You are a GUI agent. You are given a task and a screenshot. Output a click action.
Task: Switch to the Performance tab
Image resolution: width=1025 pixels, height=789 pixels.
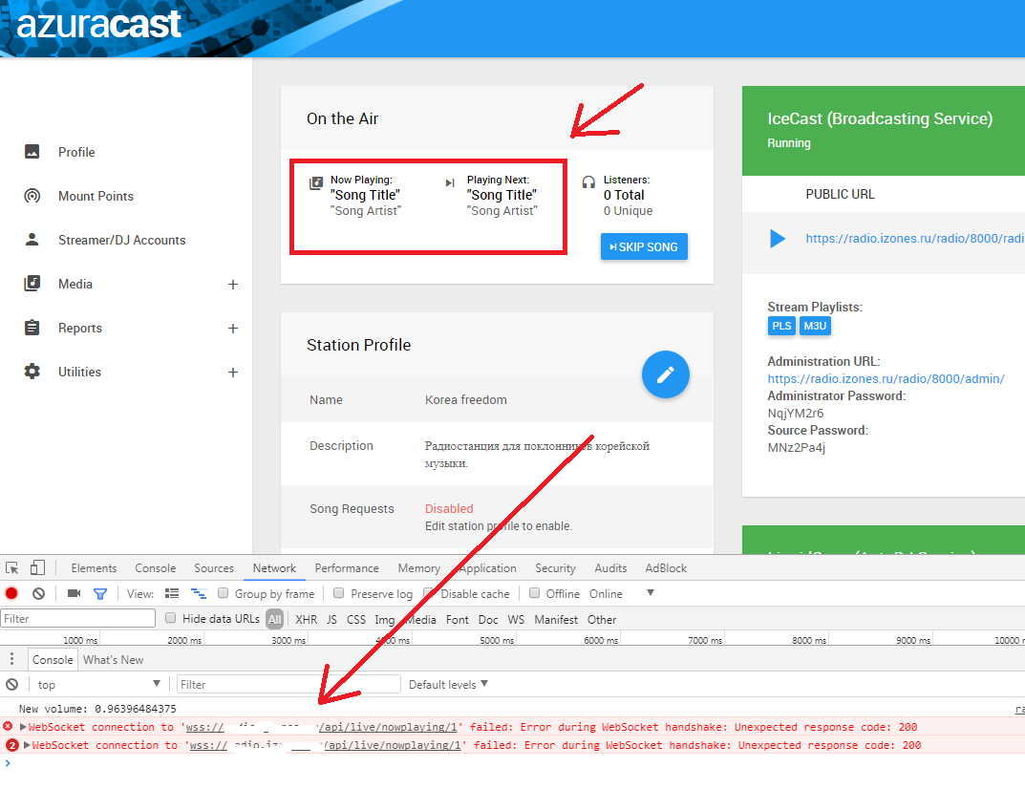(347, 568)
